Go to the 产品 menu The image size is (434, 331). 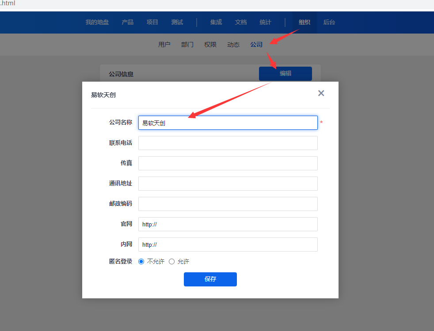pos(128,22)
